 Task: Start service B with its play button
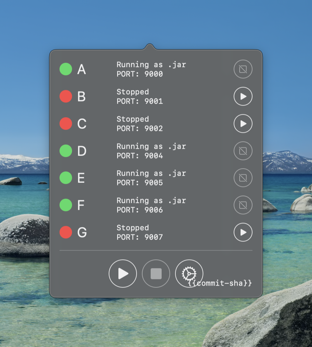[x=243, y=96]
